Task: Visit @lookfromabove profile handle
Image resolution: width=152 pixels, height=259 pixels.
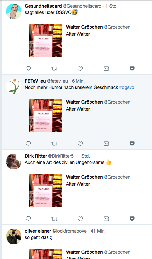Action: click(x=69, y=231)
